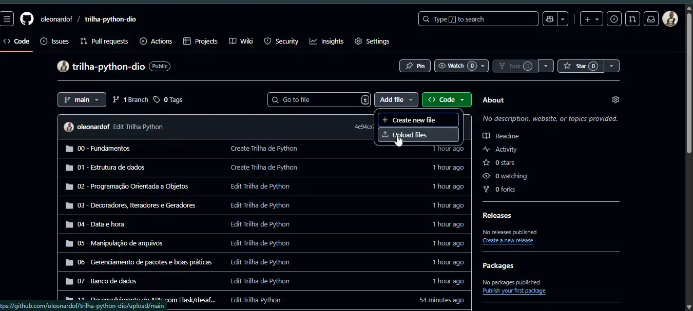Open the Watch notifications dropdown
The height and width of the screenshot is (311, 693).
tap(461, 66)
